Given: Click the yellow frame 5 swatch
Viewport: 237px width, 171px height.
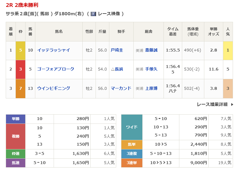Looking at the screenshot, I should (20, 50).
